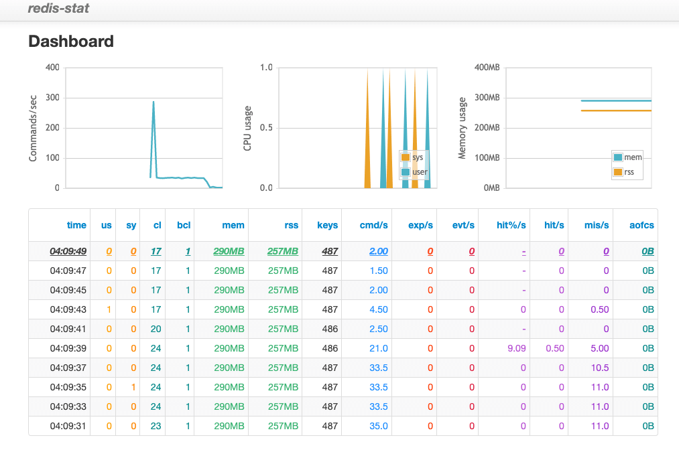Screen dimensions: 679x450
Task: Click cmd/s value 2.00 in 04:09:45 row
Action: pos(379,291)
